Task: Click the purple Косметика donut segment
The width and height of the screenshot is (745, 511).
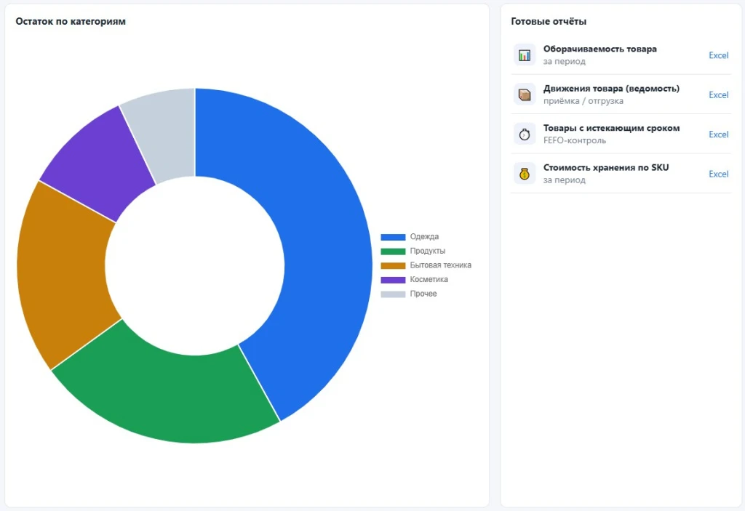Action: [x=102, y=159]
